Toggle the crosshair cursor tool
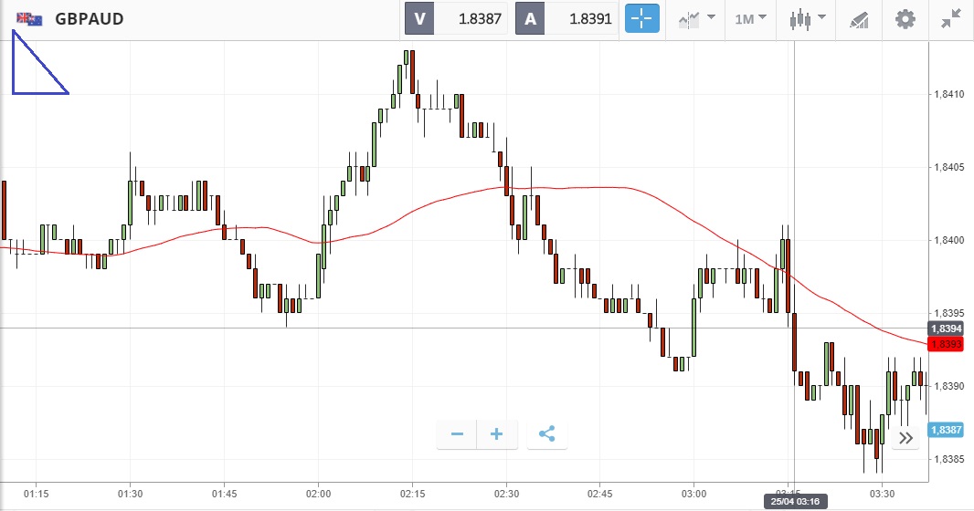 [x=641, y=18]
